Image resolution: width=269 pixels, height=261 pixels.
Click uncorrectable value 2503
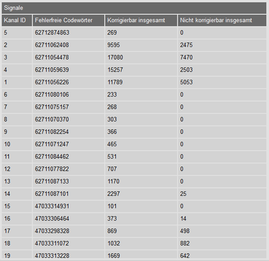186,70
